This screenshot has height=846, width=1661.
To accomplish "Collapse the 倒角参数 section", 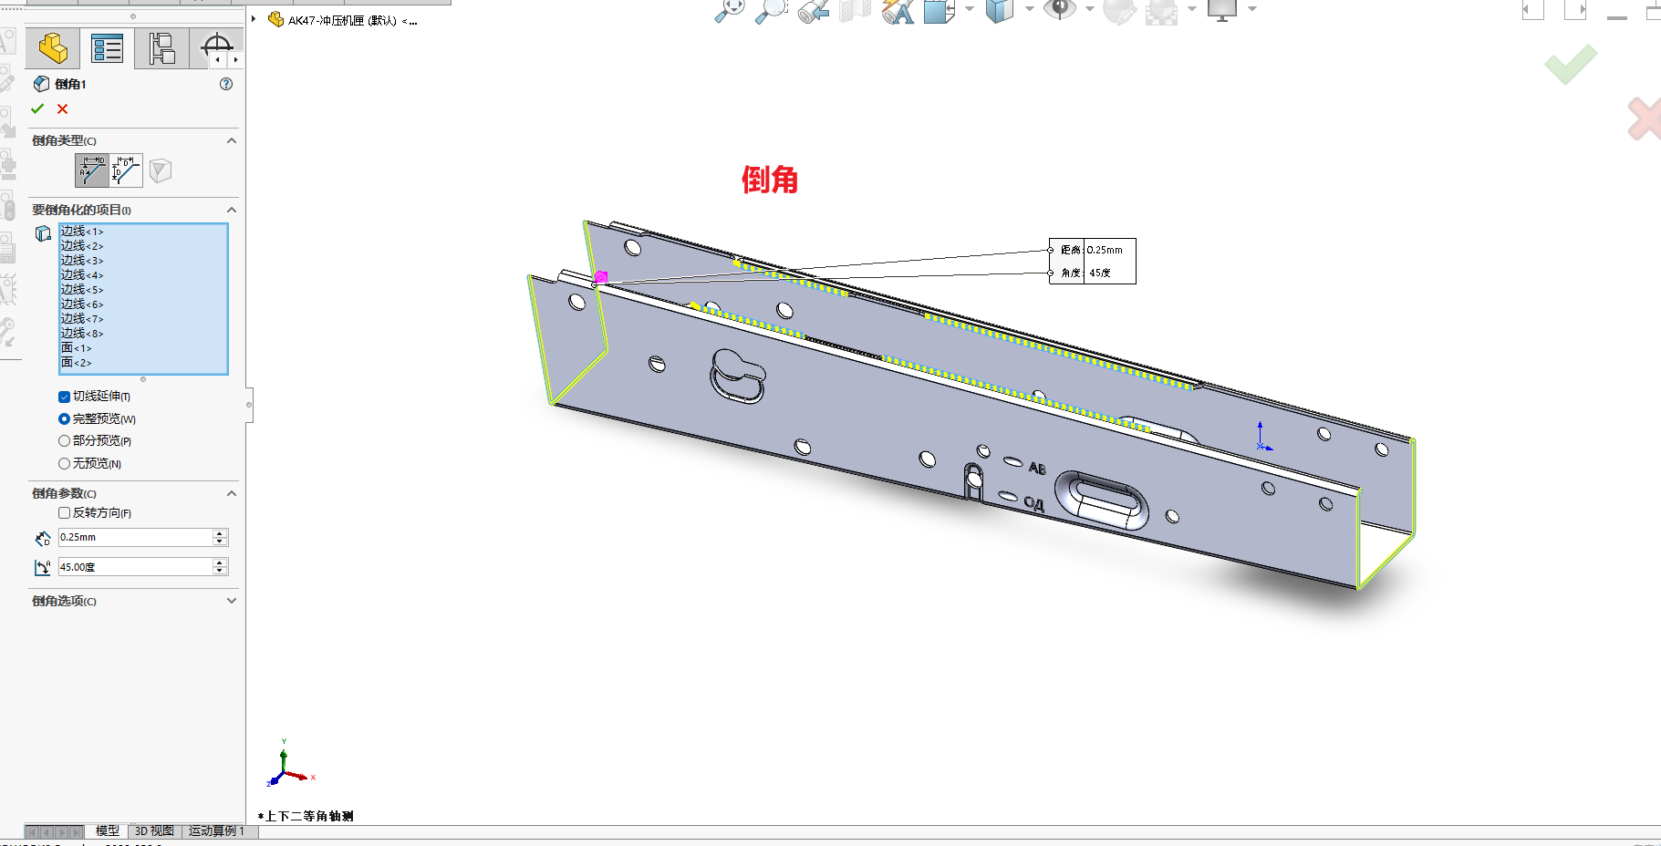I will click(232, 493).
